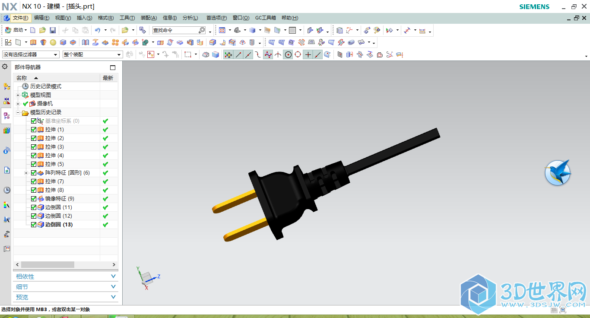The width and height of the screenshot is (590, 318).
Task: Select the 历史记录模式 tree item
Action: pos(46,86)
